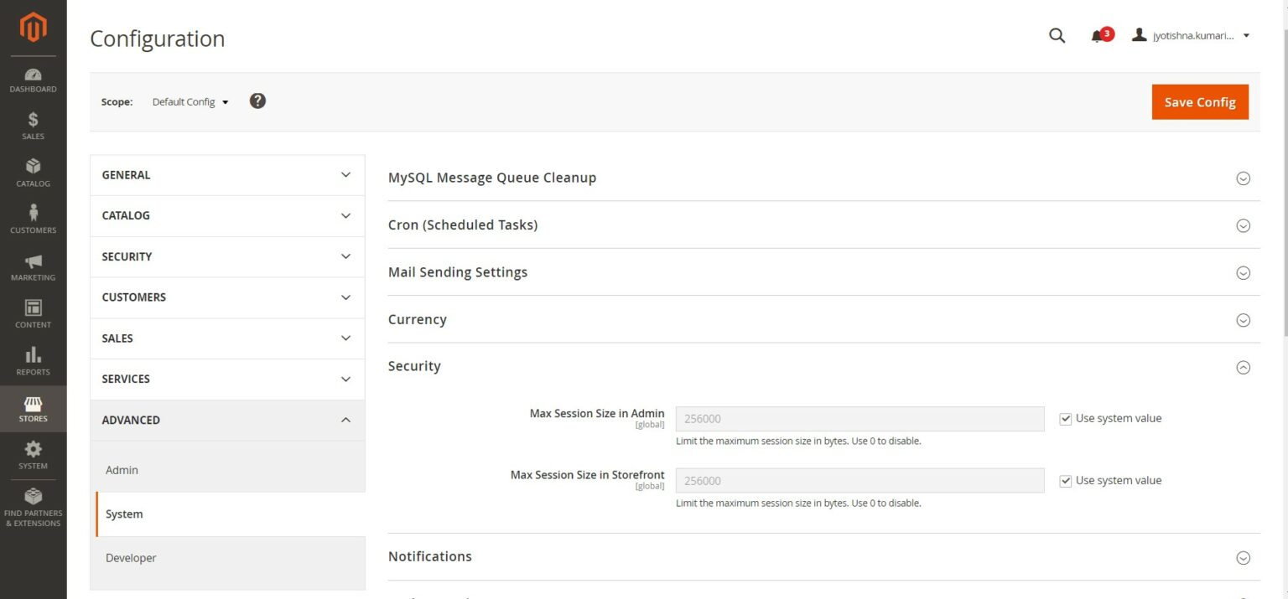
Task: Select the System tab under Advanced
Action: pyautogui.click(x=231, y=514)
